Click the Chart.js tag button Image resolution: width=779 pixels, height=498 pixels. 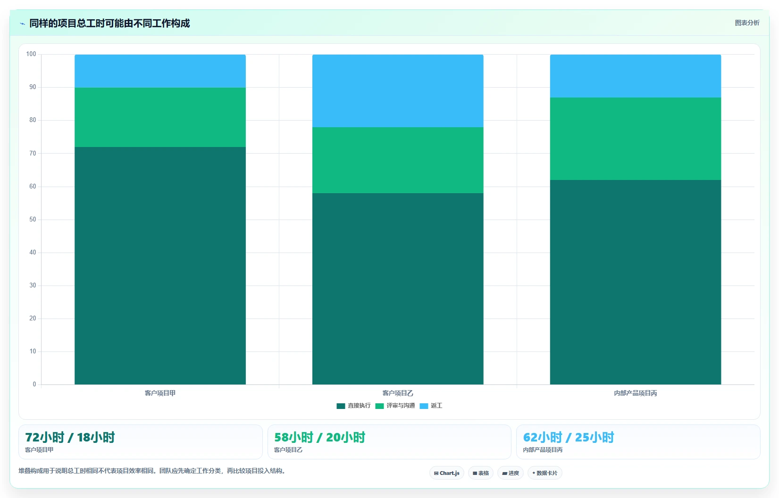[x=446, y=473]
